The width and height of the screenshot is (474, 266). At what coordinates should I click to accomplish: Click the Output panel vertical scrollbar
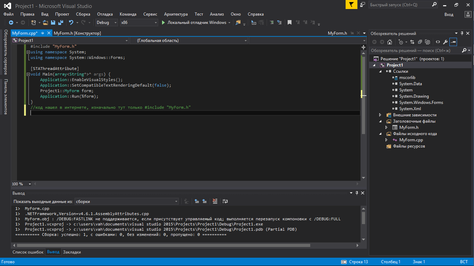click(364, 218)
